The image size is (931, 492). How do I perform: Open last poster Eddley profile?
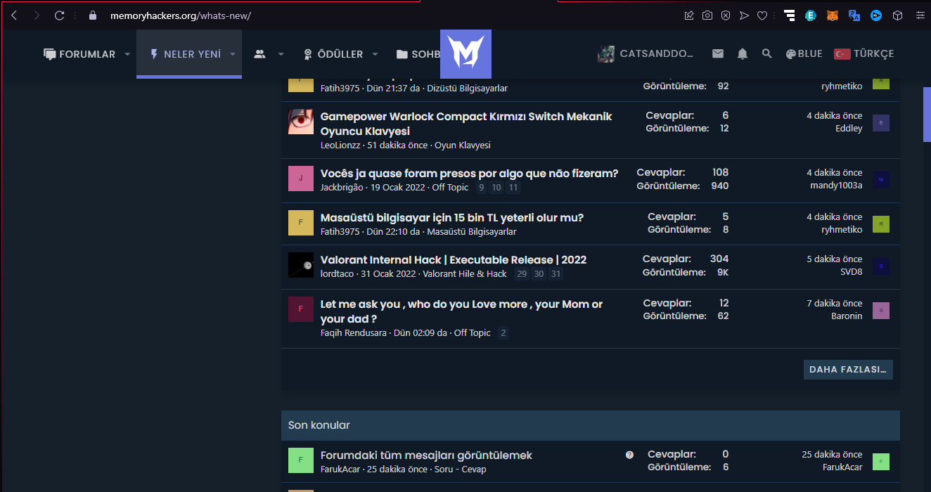(849, 128)
